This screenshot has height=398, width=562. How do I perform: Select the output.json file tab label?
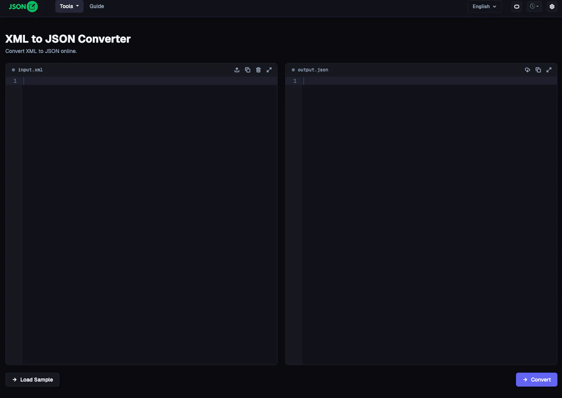point(313,70)
